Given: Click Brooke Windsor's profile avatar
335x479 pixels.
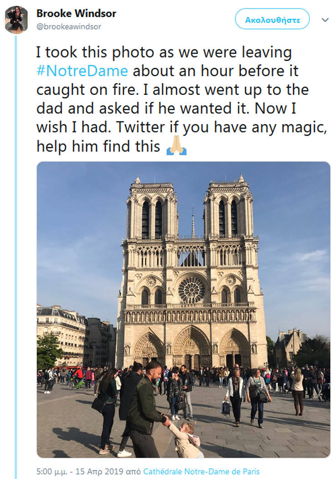Looking at the screenshot, I should click(16, 20).
